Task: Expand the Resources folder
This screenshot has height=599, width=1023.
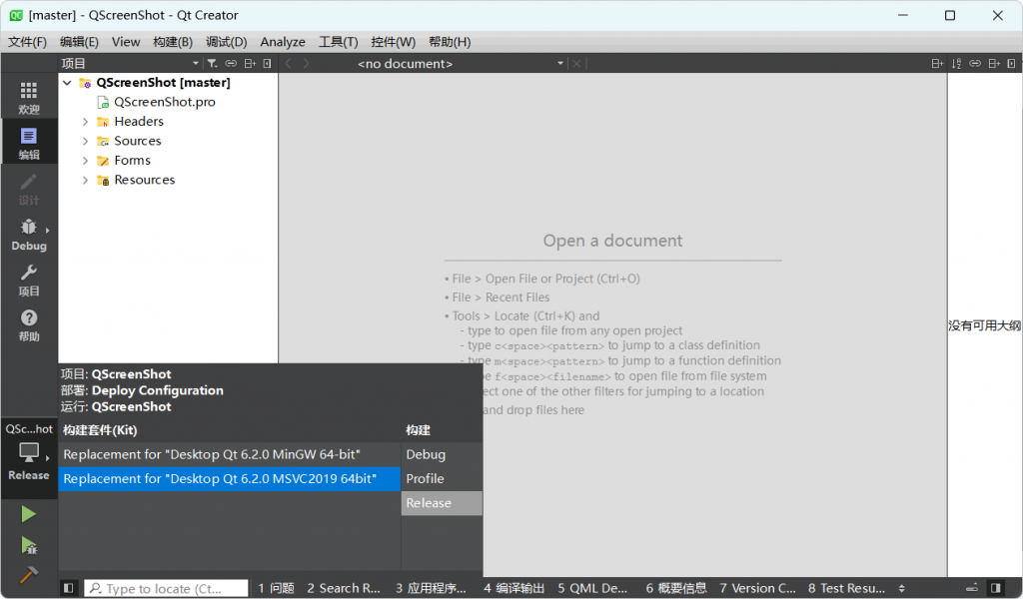Action: (85, 180)
